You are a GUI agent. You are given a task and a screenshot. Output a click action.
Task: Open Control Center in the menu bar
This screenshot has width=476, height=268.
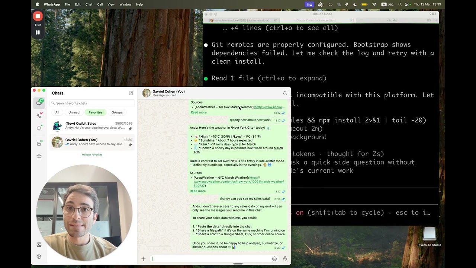[x=407, y=4]
